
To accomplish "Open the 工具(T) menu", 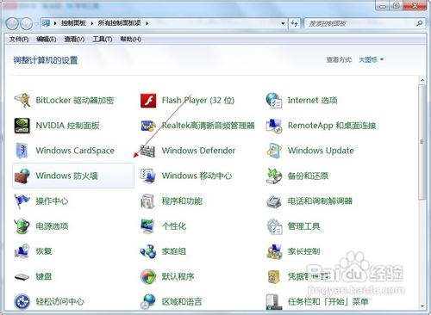I will coord(103,40).
